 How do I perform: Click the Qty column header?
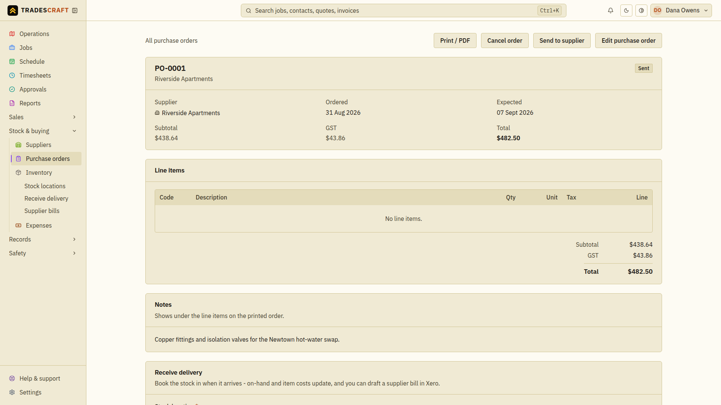(510, 197)
